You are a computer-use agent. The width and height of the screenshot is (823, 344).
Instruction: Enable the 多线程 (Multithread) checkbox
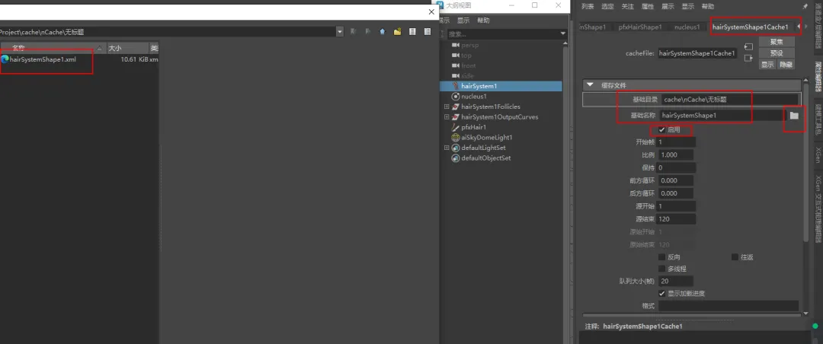click(x=661, y=269)
